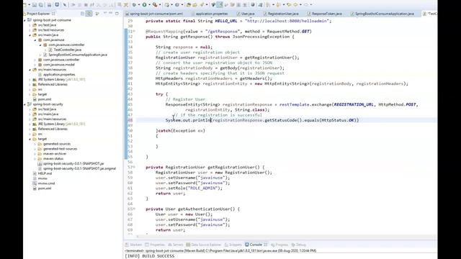The width and height of the screenshot is (461, 259).
Task: Select the mvnw.cmd file in the tree
Action: (x=46, y=183)
